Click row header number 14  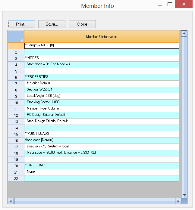16,128
